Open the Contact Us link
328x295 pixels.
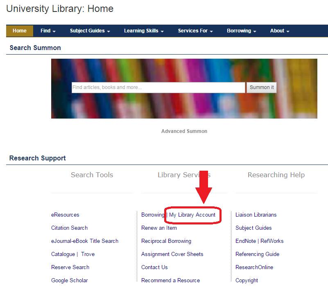coord(155,268)
